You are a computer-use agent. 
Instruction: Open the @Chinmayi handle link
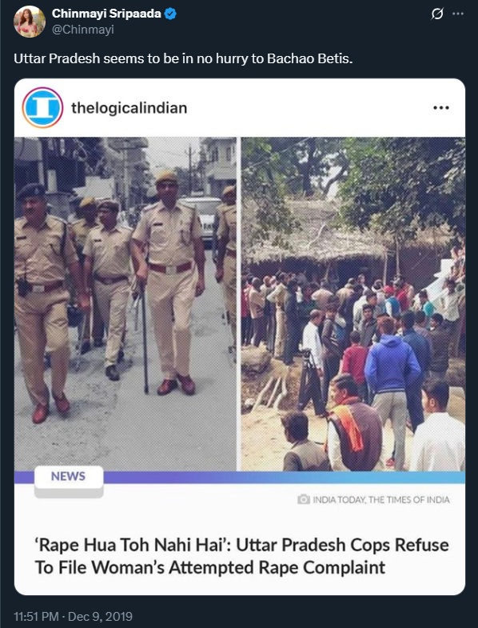(x=83, y=30)
